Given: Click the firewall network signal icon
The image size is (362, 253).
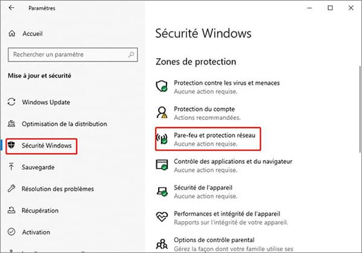Looking at the screenshot, I should 162,139.
